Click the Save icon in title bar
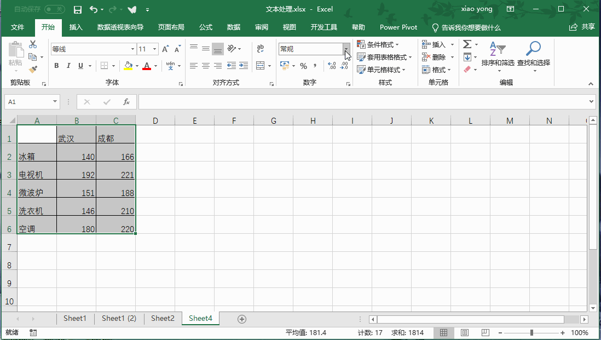The height and width of the screenshot is (340, 601). coord(77,9)
